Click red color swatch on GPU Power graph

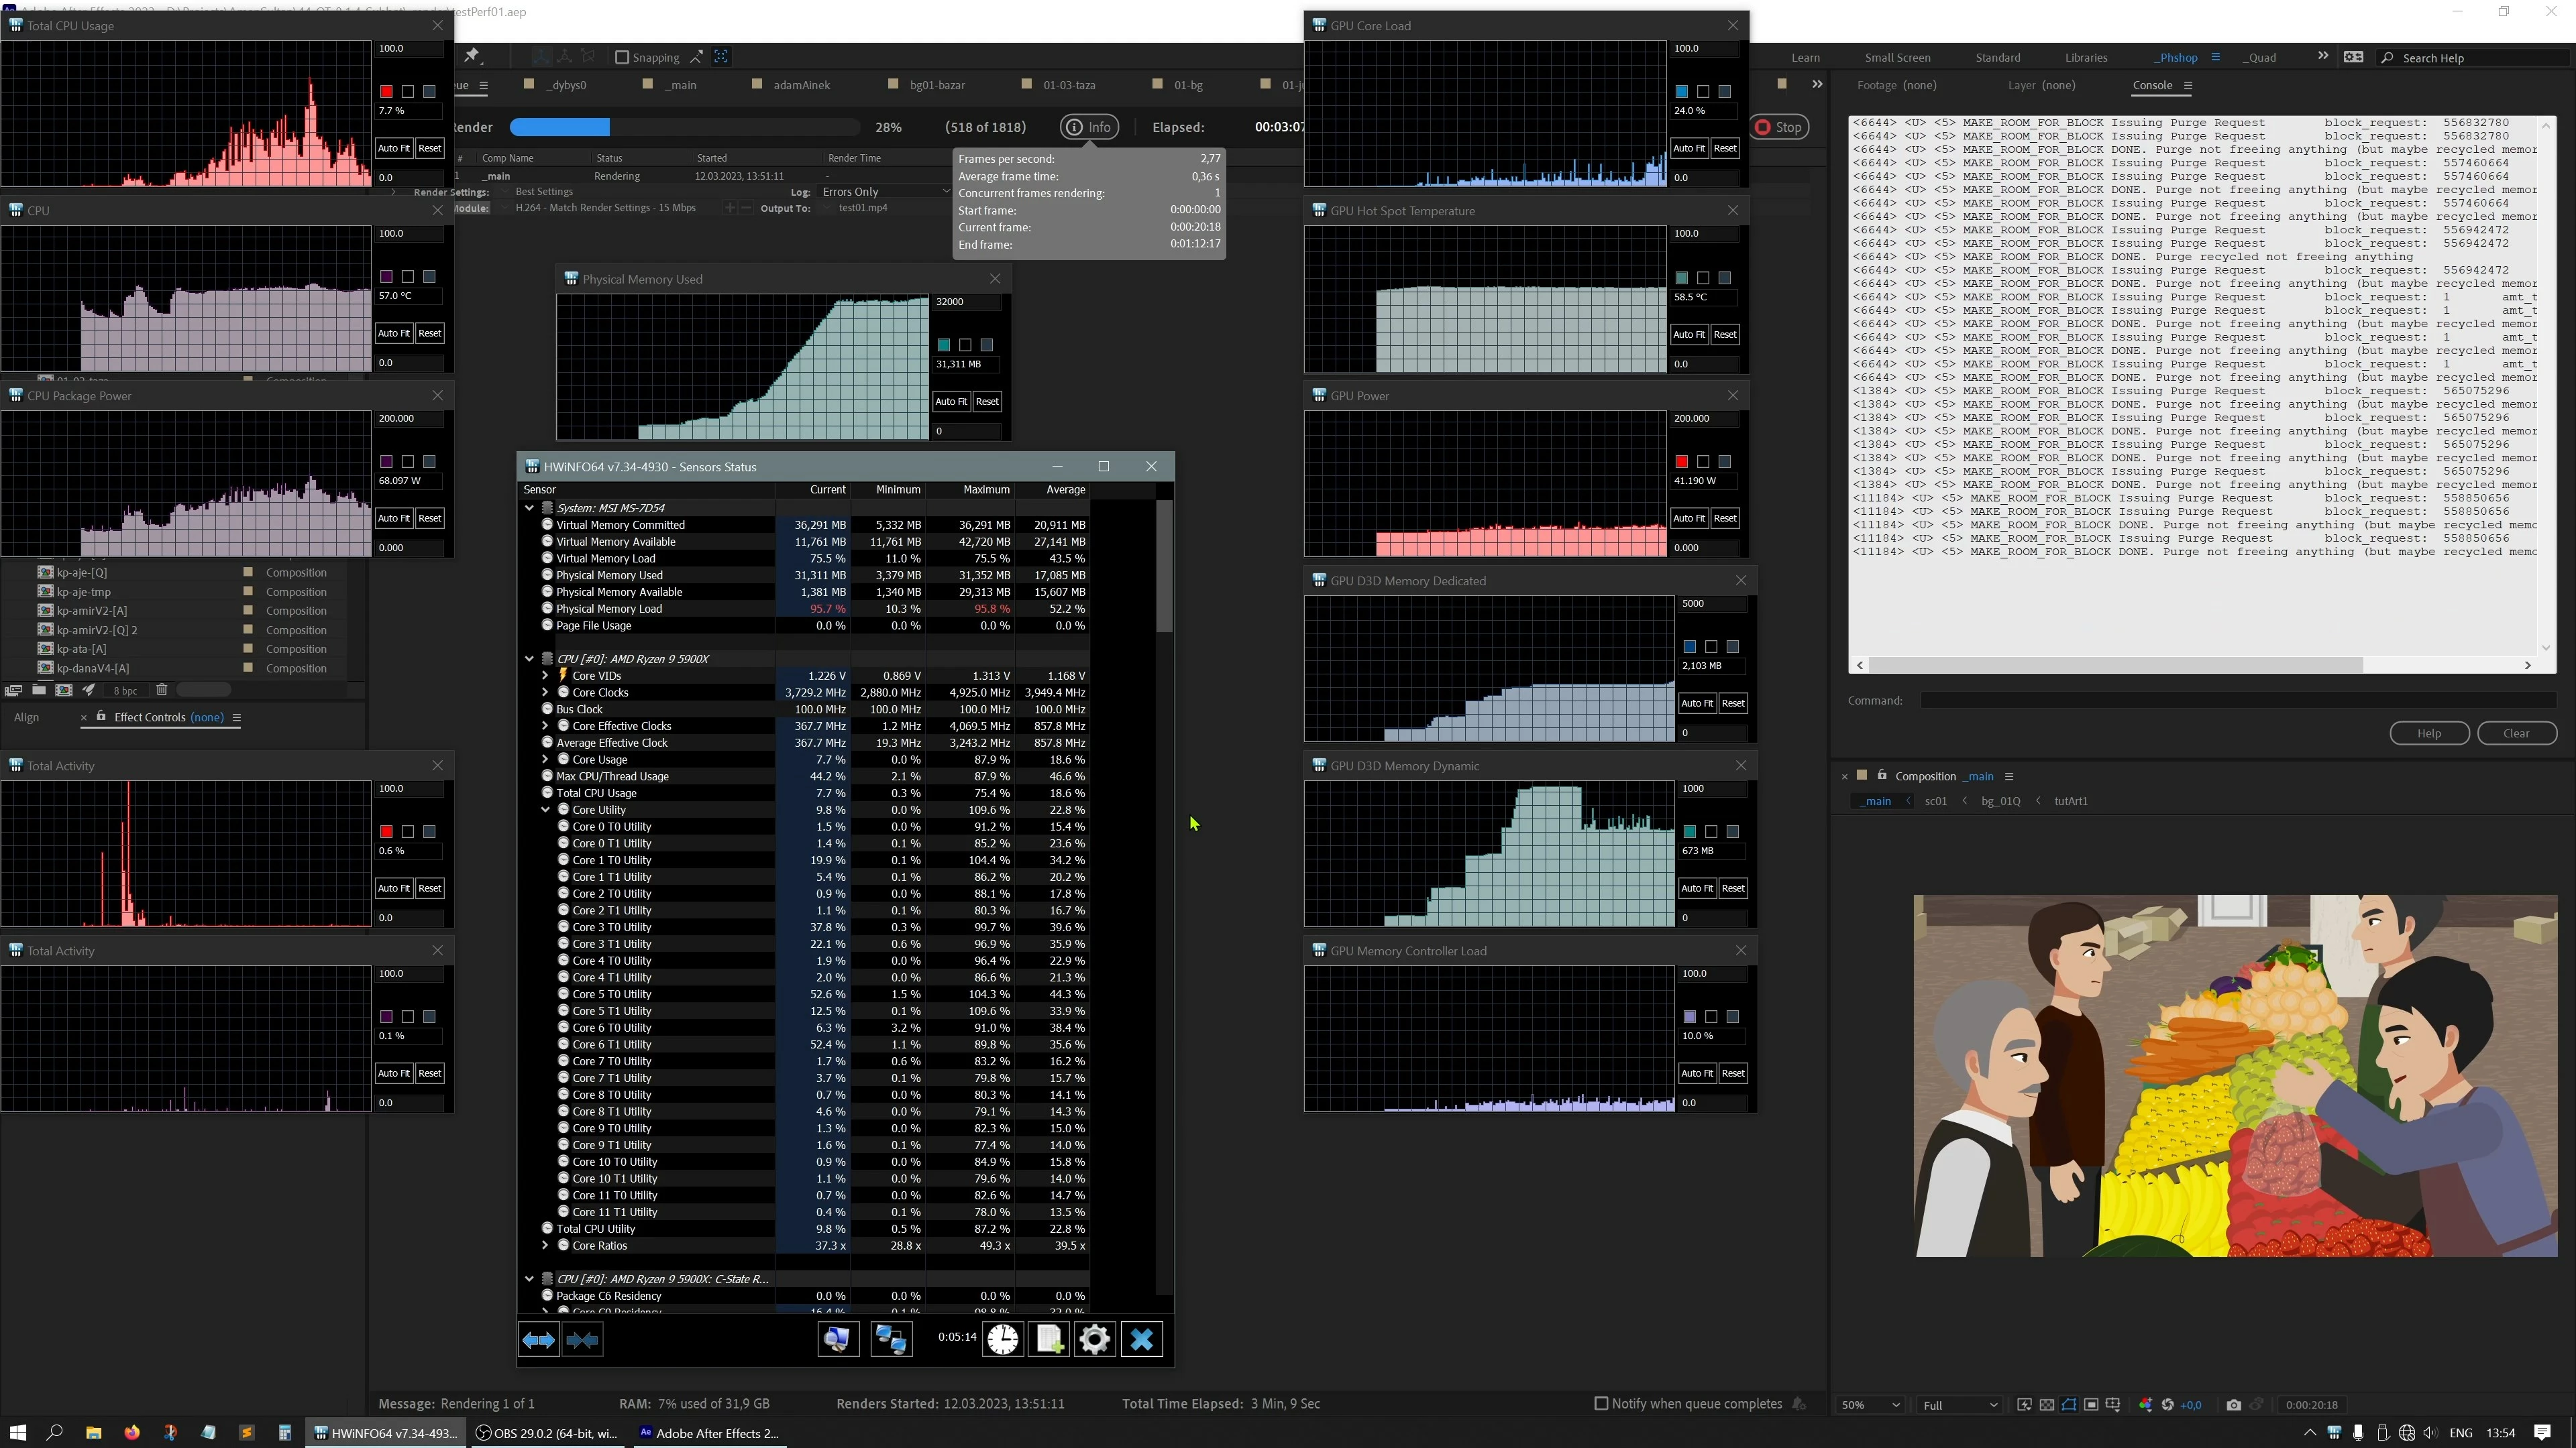click(x=1681, y=461)
